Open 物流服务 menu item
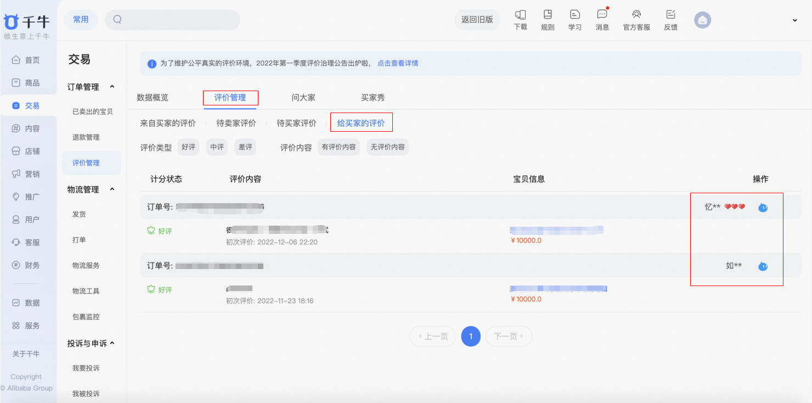This screenshot has height=403, width=812. (86, 266)
